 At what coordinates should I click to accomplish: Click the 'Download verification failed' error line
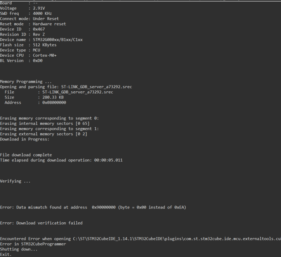[41, 223]
